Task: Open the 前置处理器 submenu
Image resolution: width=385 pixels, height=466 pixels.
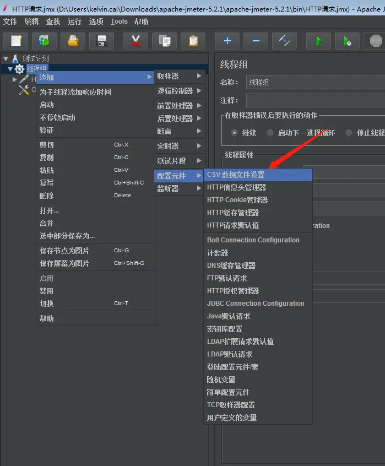Action: 180,106
